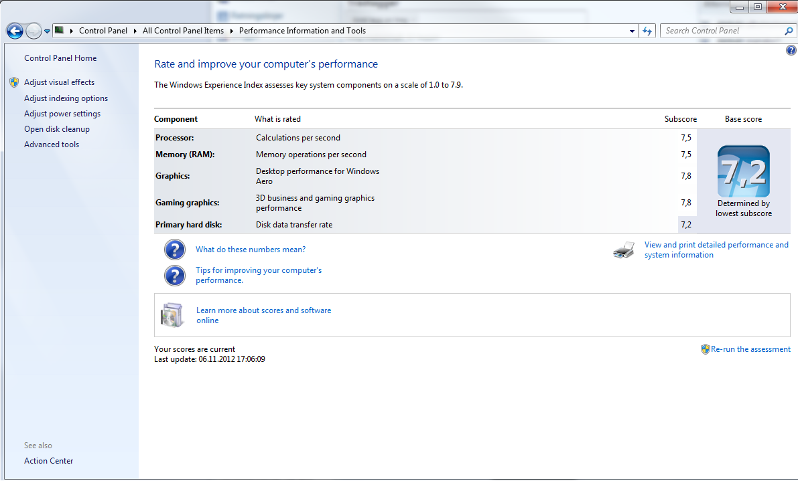Select the Memory (RAM) row label
The height and width of the screenshot is (481, 798).
pyautogui.click(x=185, y=155)
